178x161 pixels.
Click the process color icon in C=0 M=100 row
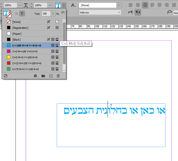click(x=53, y=51)
